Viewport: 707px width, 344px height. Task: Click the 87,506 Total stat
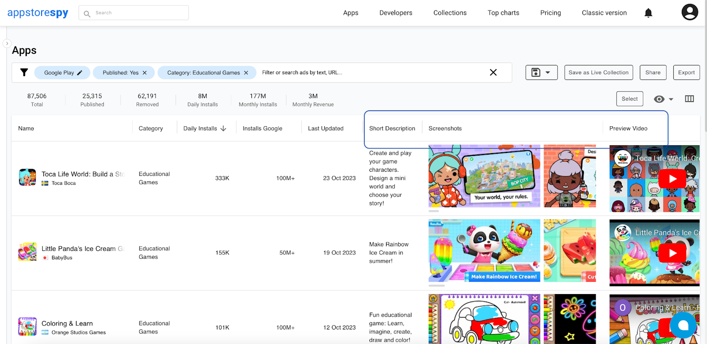37,100
